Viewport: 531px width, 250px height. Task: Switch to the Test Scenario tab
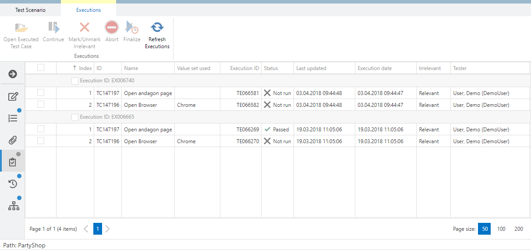(30, 10)
